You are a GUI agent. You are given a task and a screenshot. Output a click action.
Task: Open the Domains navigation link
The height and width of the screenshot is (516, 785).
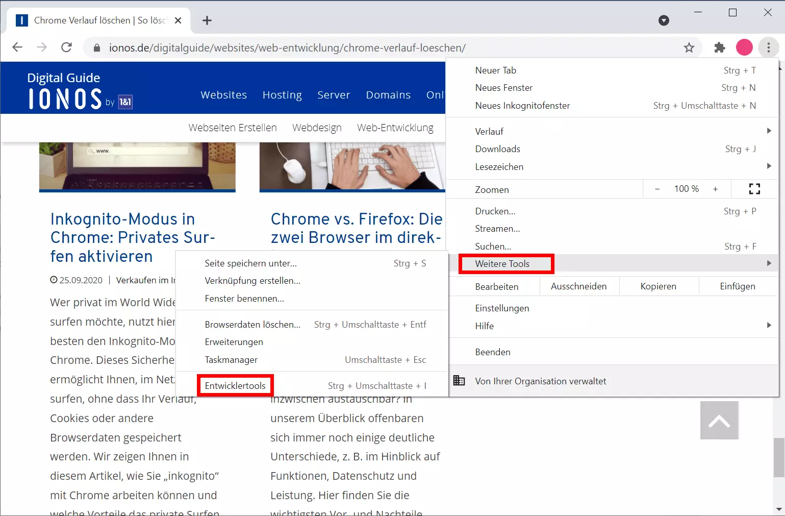(x=388, y=95)
